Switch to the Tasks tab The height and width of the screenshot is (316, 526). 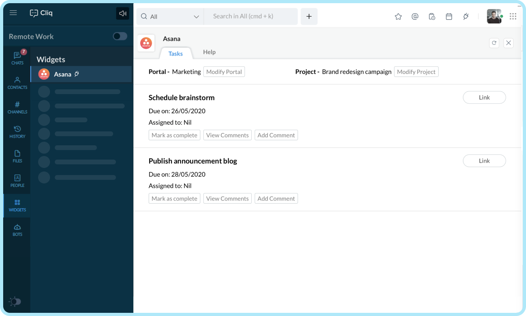(x=175, y=54)
